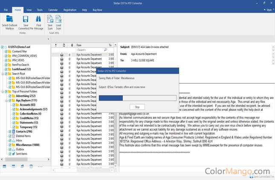Image resolution: width=275 pixels, height=180 pixels.
Task: Switch to calendar view icon at bottom
Action: [x=13, y=166]
